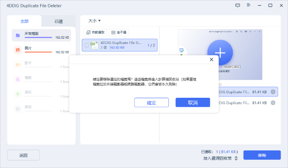Viewport: 288px width, 168px height.
Task: Click the 檔案 document icon
Action: click(x=18, y=79)
